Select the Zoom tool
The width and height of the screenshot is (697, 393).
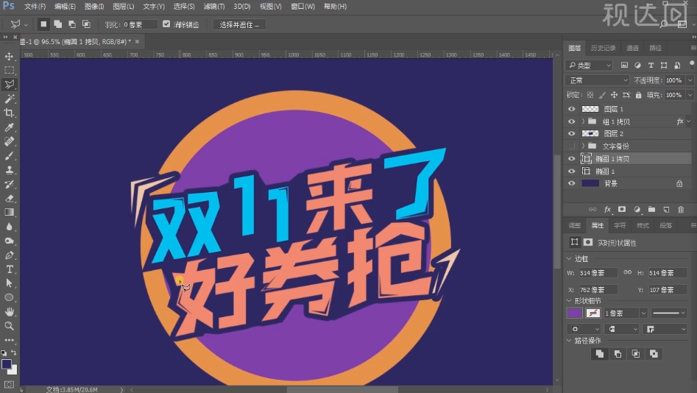pos(9,326)
